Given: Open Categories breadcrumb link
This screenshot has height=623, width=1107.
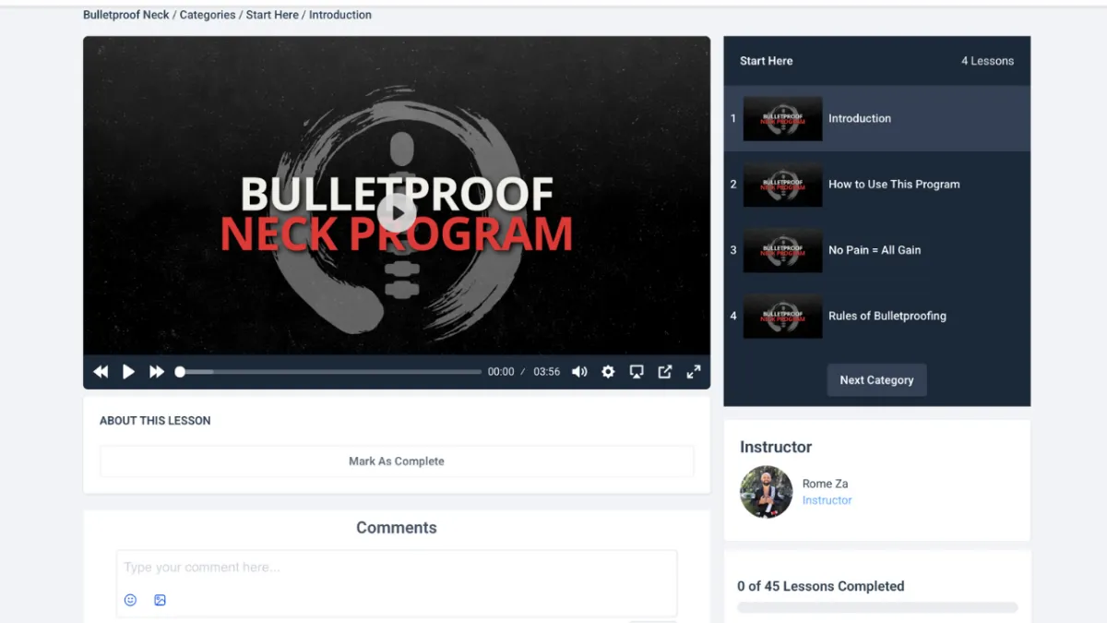Looking at the screenshot, I should pos(208,15).
